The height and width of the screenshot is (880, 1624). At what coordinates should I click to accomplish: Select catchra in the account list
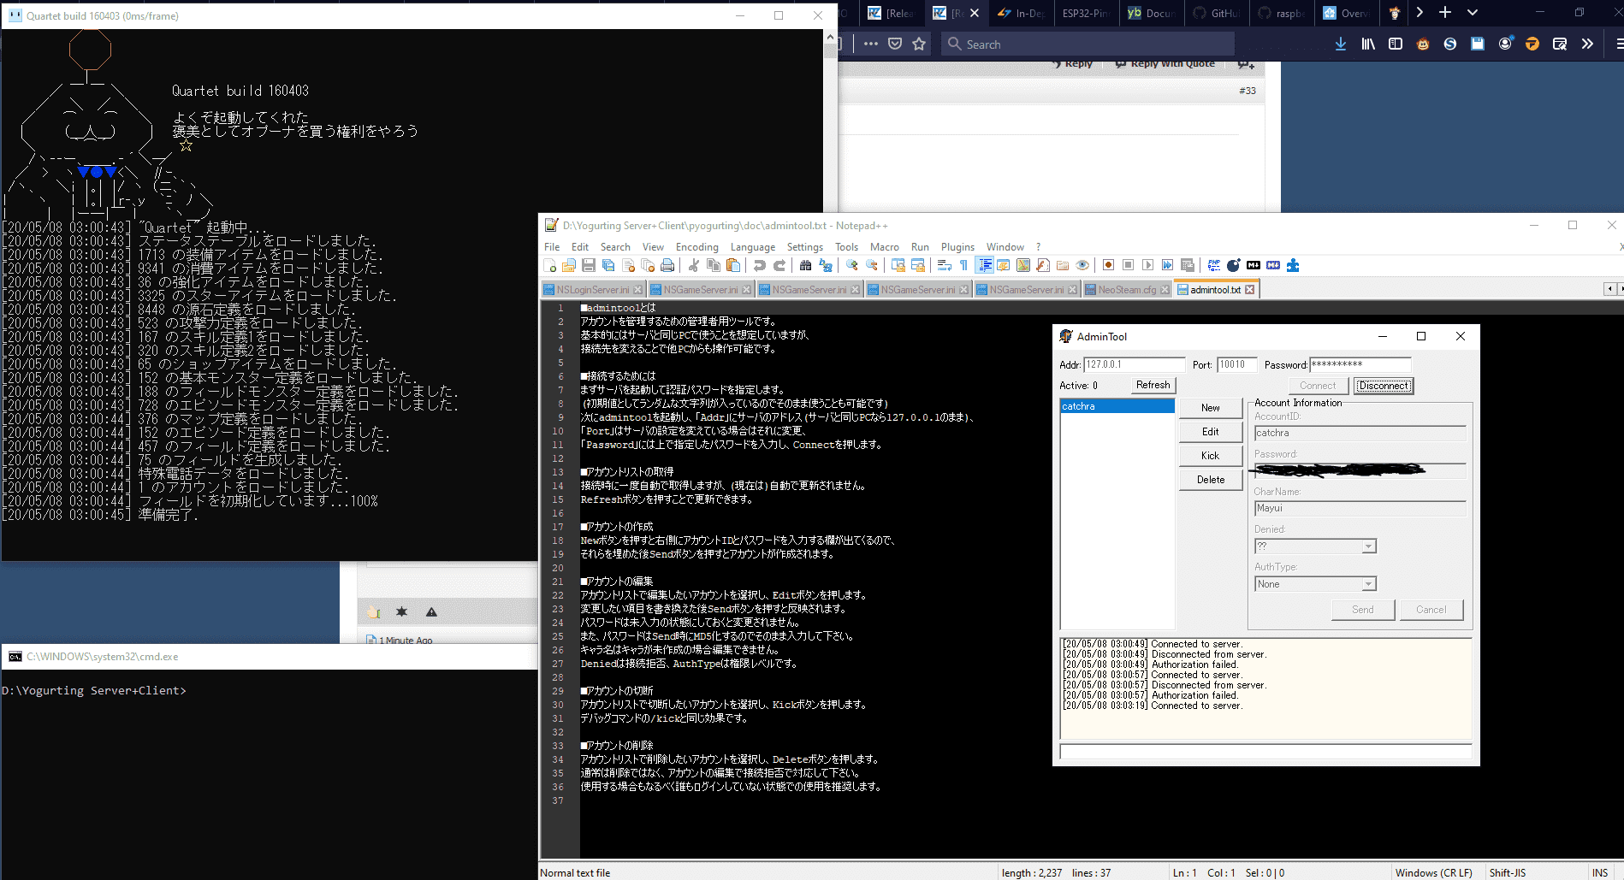[1117, 406]
